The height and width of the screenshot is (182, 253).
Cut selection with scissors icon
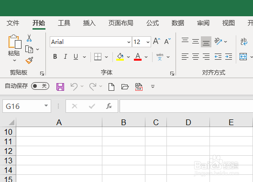click(x=29, y=38)
